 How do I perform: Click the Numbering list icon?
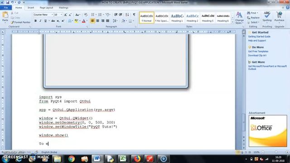[x=100, y=14]
